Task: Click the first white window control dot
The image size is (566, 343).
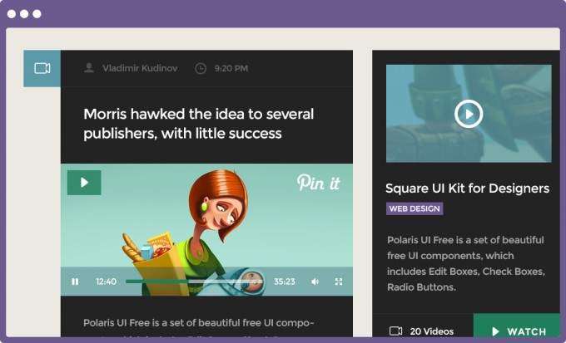Action: [12, 13]
